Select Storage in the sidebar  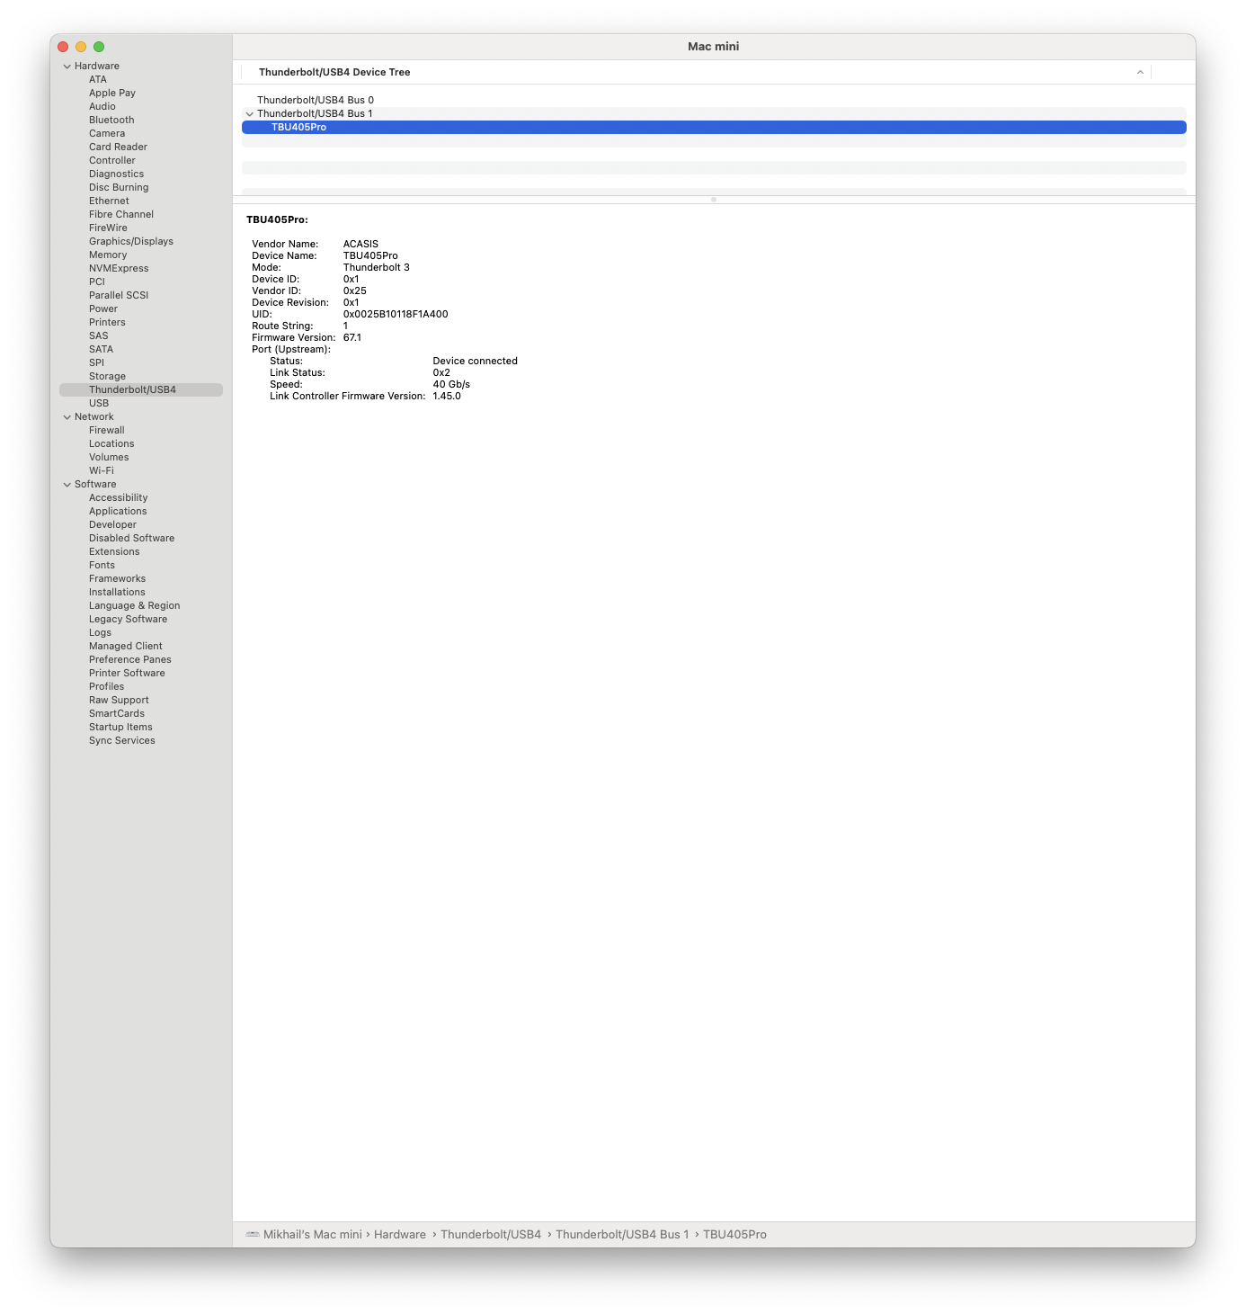(x=107, y=377)
